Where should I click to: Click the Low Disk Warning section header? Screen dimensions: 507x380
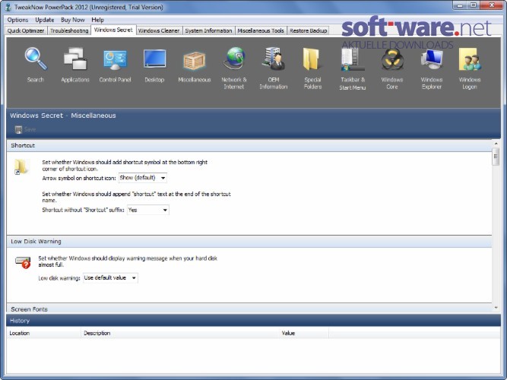click(249, 242)
